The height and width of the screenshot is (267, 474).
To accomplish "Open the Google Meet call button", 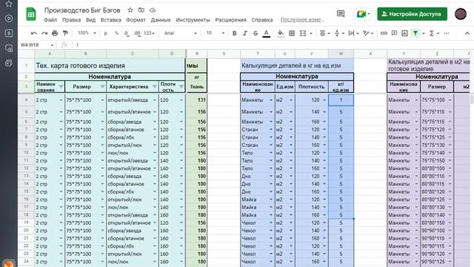I will 363,14.
